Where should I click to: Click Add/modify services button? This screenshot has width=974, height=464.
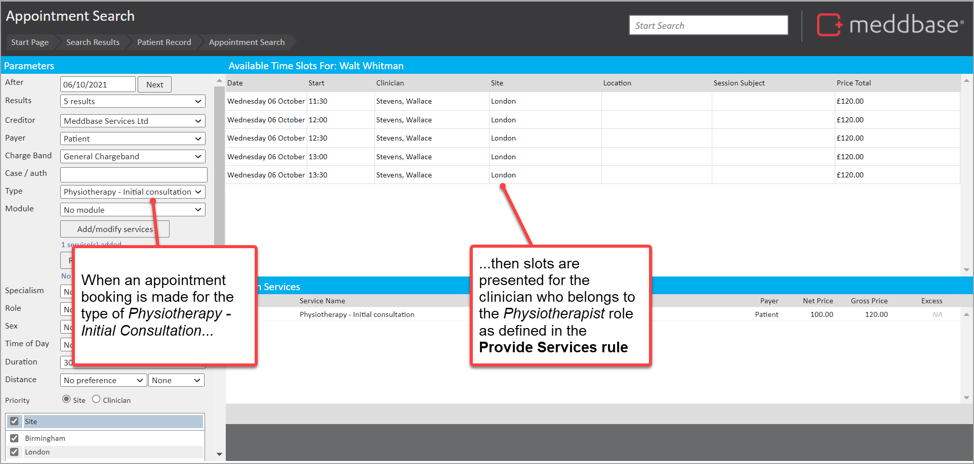(114, 229)
